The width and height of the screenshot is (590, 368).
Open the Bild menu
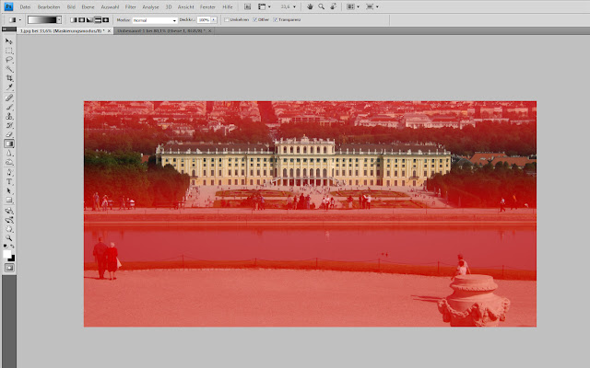71,6
